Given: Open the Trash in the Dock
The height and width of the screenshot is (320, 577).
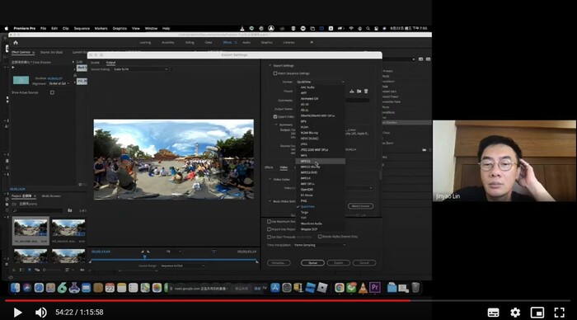Looking at the screenshot, I should coord(415,288).
